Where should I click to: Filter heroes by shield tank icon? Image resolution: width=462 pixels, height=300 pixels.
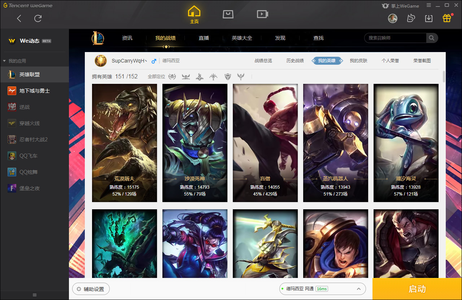227,77
